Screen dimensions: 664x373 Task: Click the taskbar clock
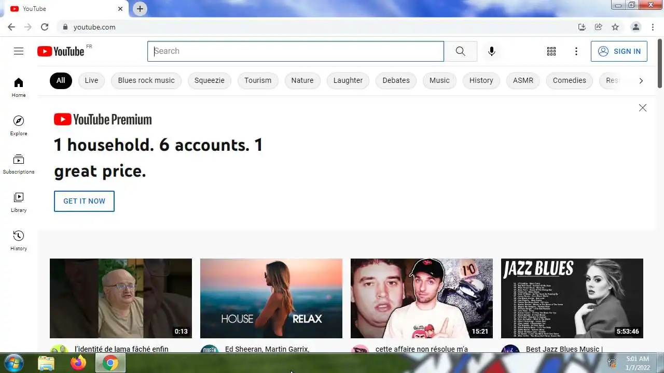point(638,363)
